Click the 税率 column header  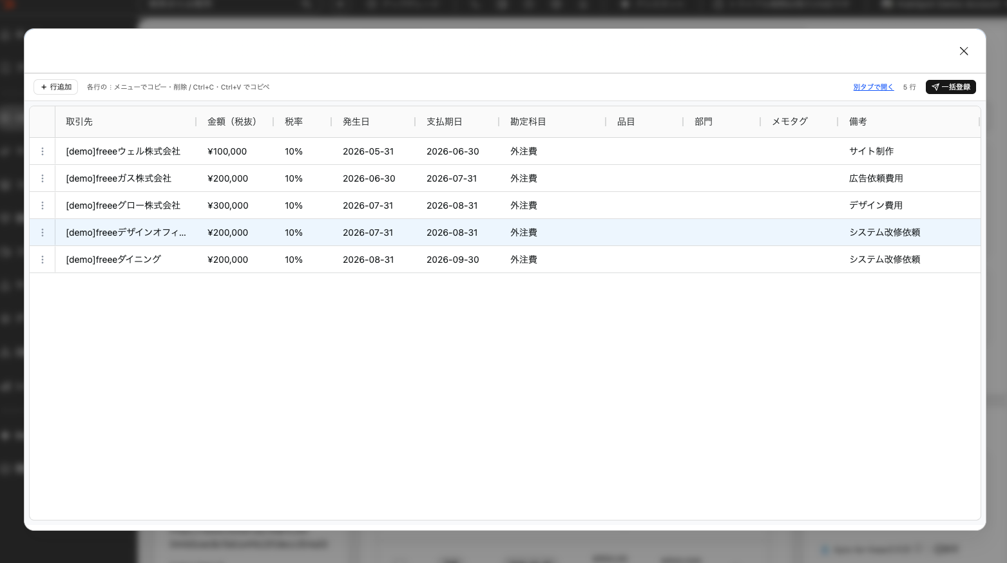pos(303,122)
